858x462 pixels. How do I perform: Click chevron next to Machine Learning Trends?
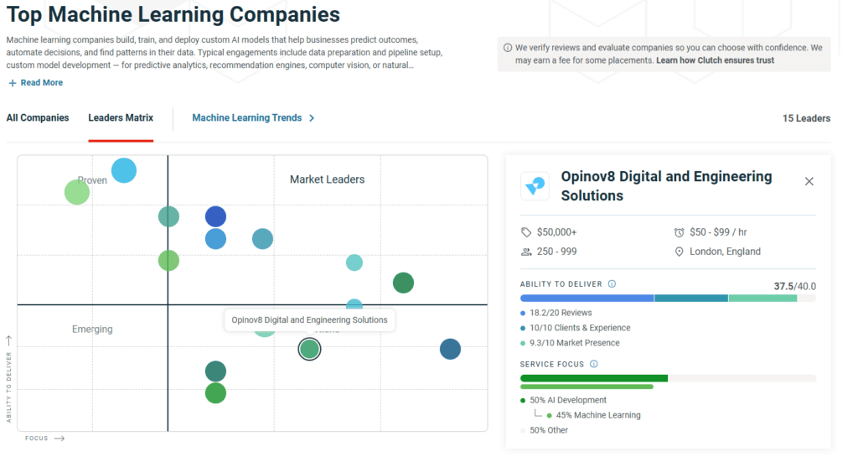pyautogui.click(x=312, y=118)
